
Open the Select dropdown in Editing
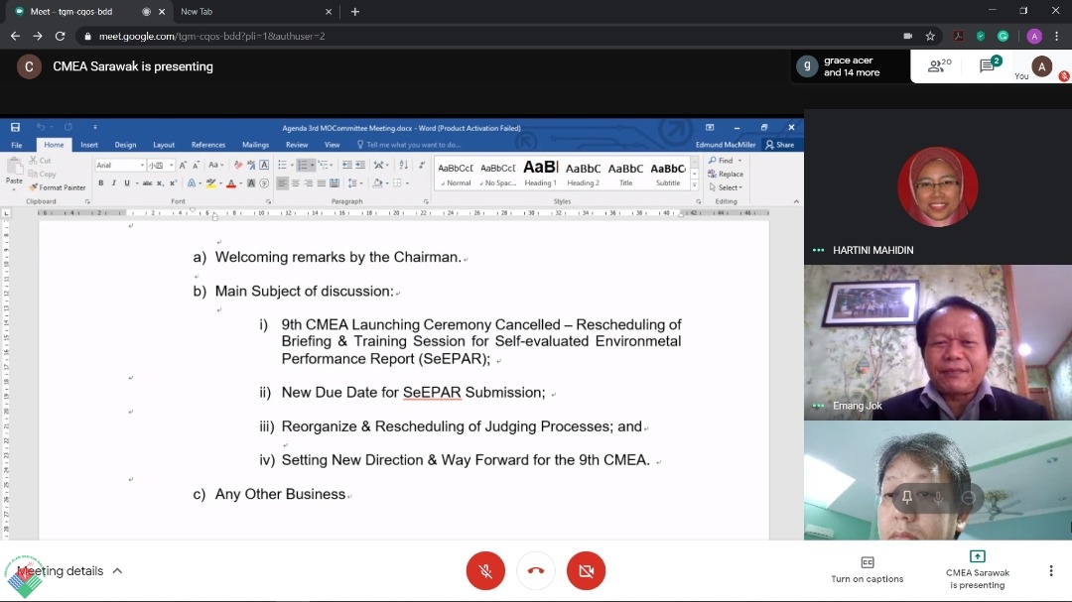(x=726, y=187)
